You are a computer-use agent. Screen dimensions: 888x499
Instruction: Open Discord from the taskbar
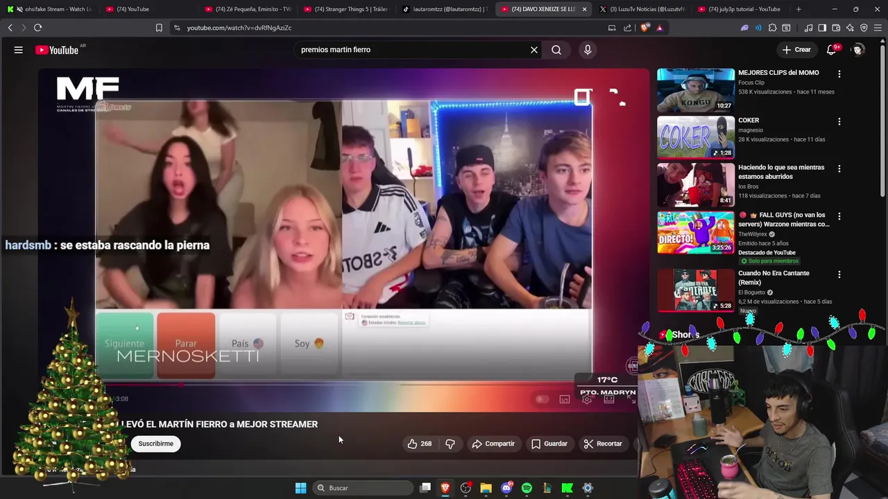(506, 488)
